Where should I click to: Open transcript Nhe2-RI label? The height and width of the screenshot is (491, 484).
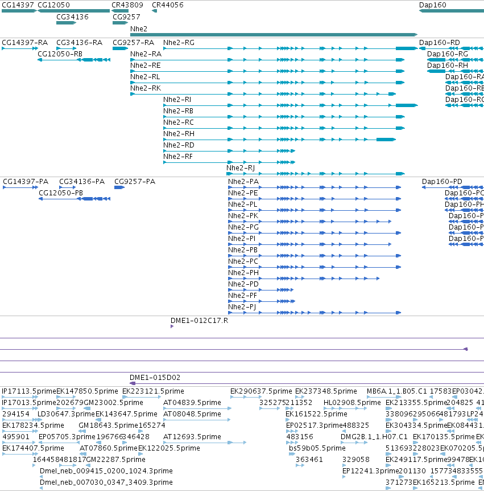coord(177,100)
